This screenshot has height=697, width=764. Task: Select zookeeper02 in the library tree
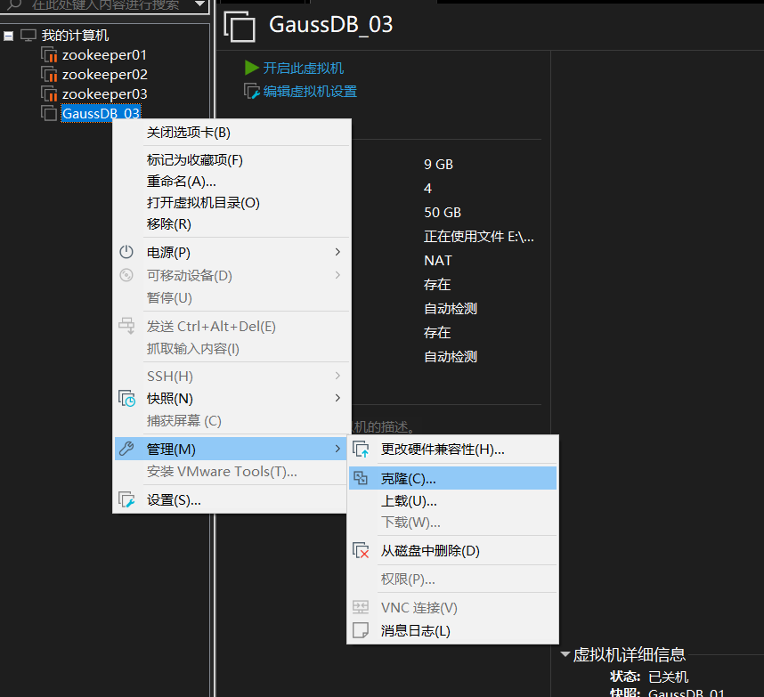pos(104,75)
